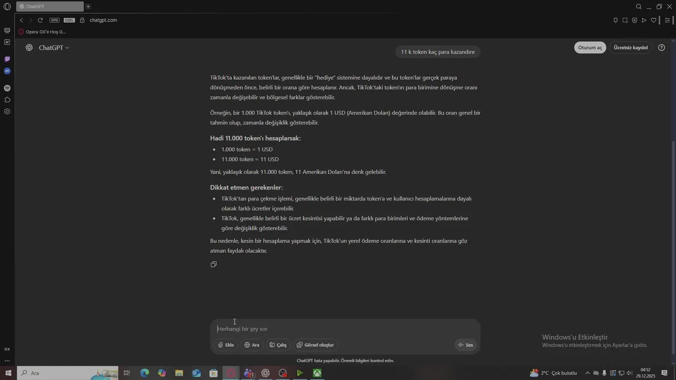Reload the chatgpt.com page
676x380 pixels.
coord(40,20)
